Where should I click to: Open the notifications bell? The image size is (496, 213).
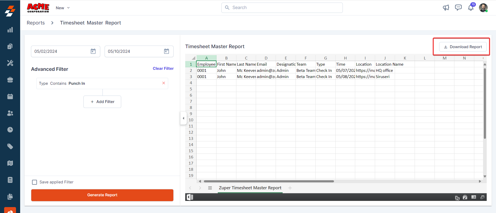[471, 8]
